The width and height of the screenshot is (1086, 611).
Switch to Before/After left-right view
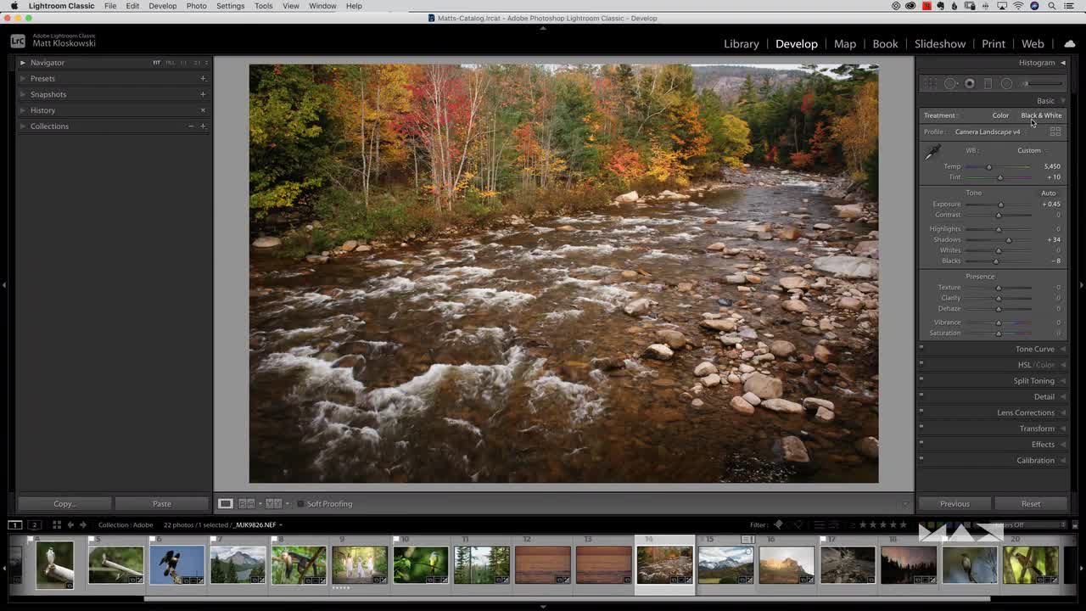(246, 503)
